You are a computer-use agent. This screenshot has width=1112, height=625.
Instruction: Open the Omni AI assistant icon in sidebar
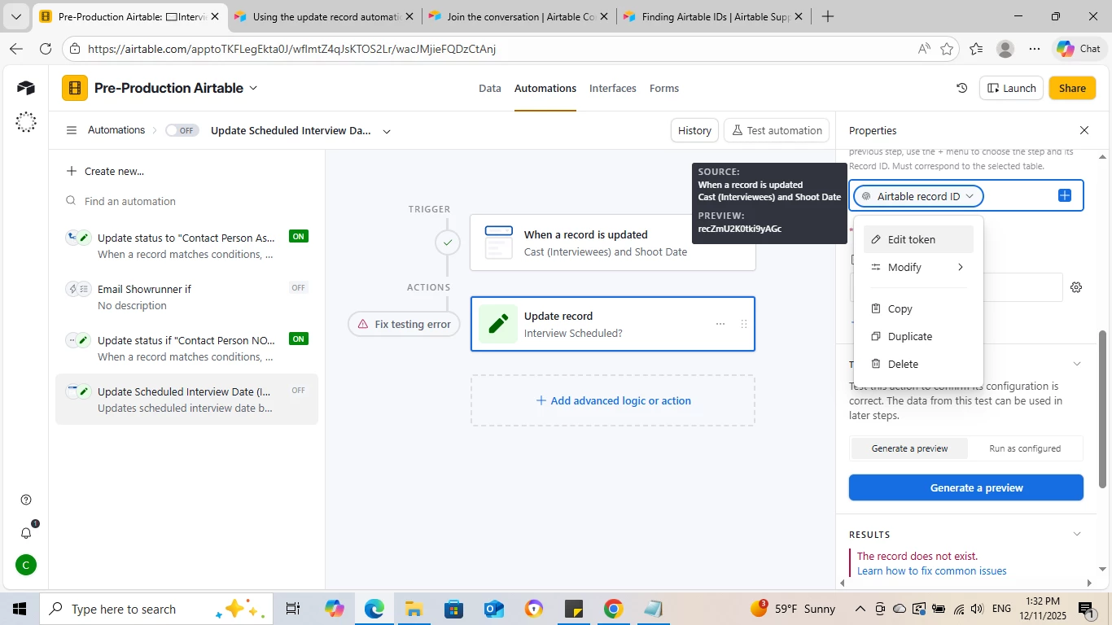click(x=25, y=122)
